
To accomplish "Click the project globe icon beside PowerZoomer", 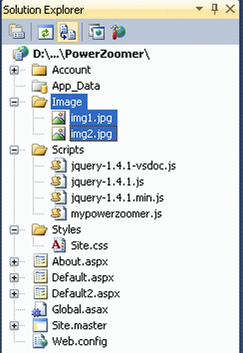I will [21, 53].
